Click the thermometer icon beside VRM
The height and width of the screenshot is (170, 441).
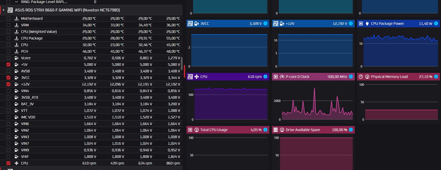point(17,25)
